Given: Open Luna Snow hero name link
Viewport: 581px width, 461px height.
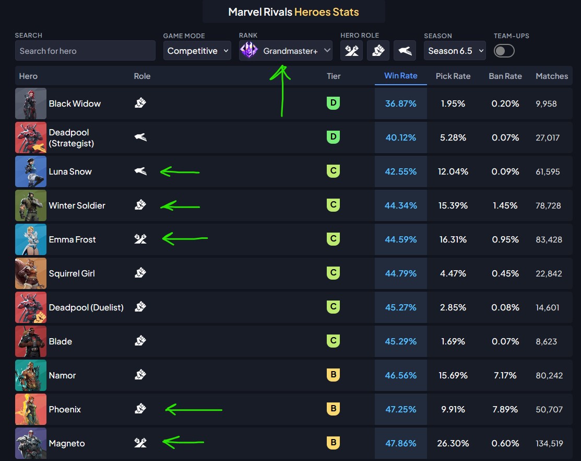Looking at the screenshot, I should click(x=70, y=171).
